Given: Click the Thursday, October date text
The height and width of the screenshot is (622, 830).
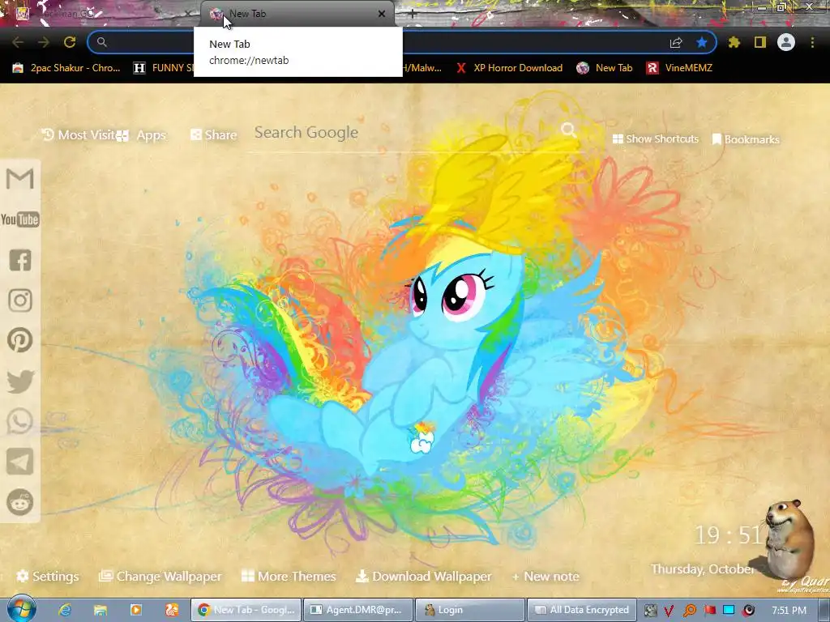Looking at the screenshot, I should pos(702,569).
